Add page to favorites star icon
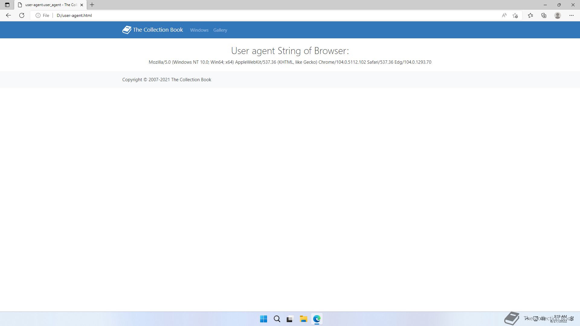 [515, 15]
